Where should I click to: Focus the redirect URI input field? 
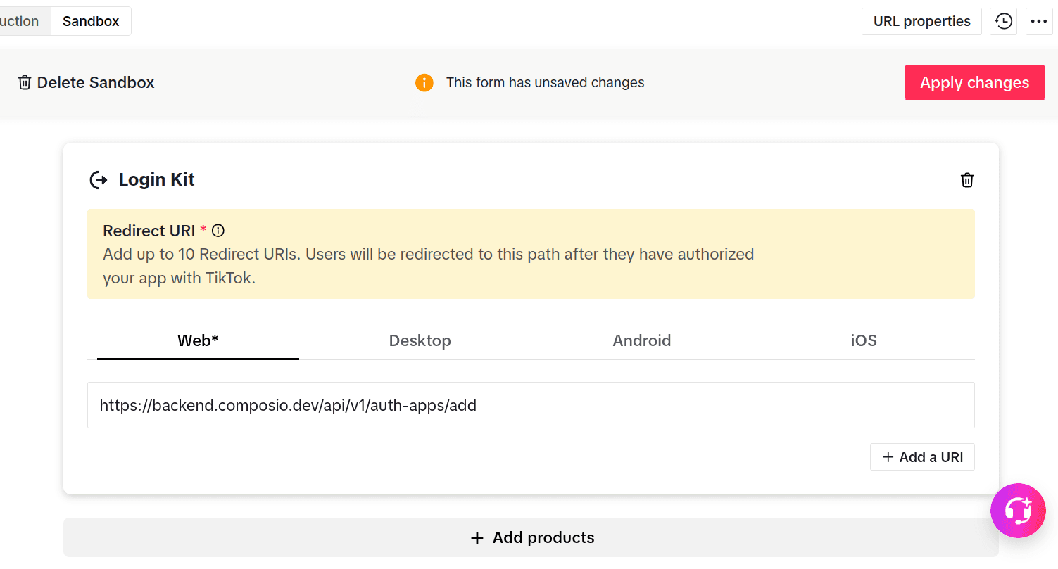tap(531, 405)
